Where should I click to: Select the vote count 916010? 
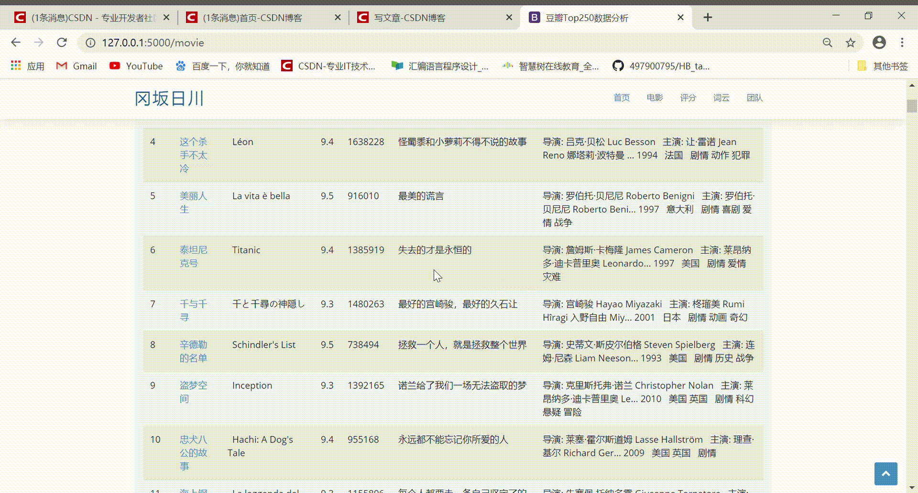click(x=363, y=196)
